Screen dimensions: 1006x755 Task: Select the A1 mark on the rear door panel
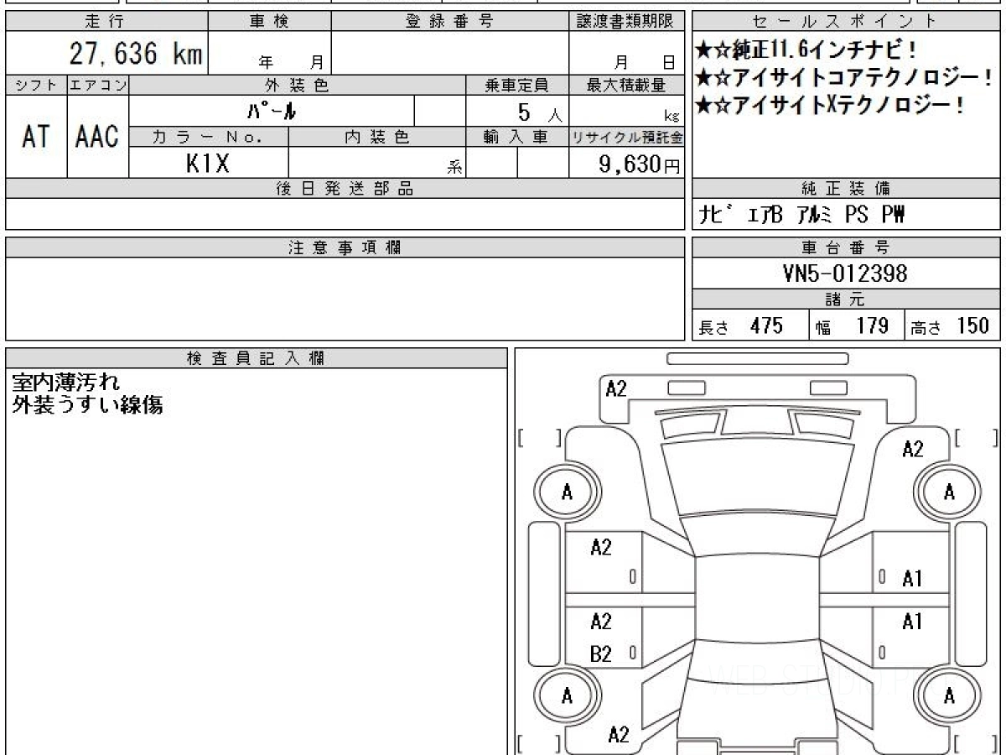coord(912,622)
